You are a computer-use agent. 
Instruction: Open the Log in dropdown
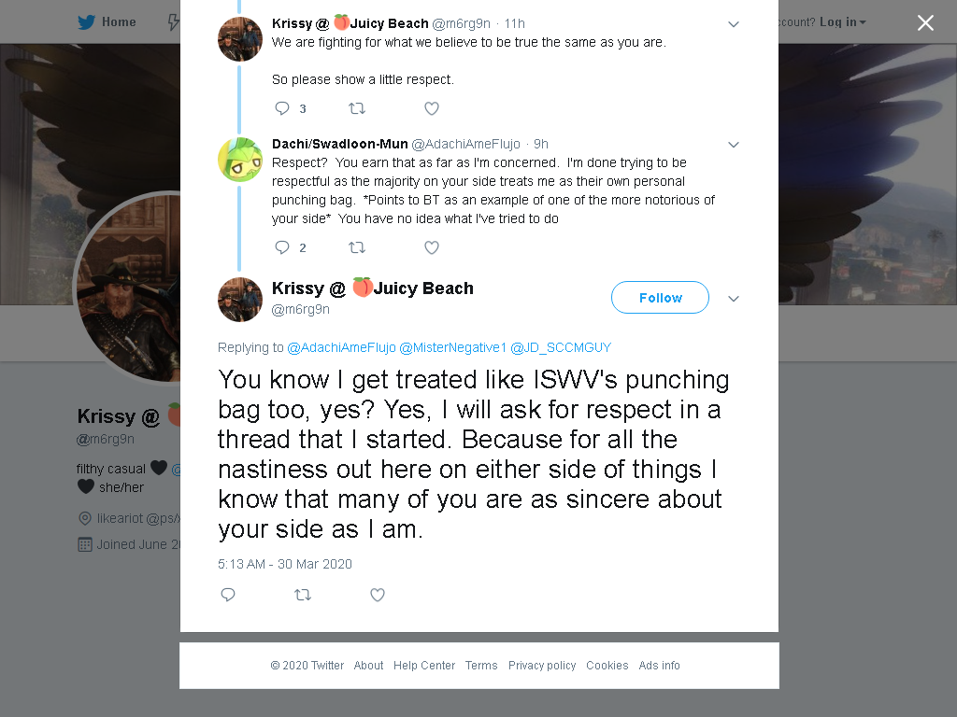[842, 22]
